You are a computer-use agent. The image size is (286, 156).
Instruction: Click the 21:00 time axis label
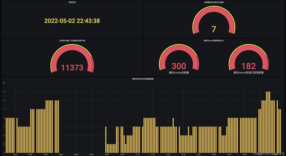(x=122, y=154)
